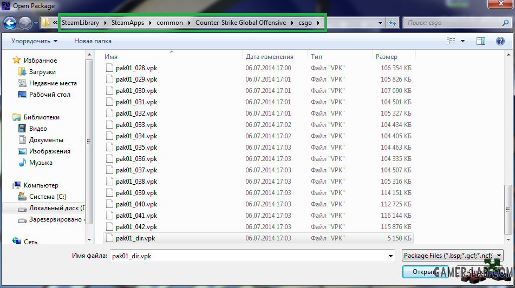Click the Открыть button
This screenshot has height=288, width=515.
(425, 272)
